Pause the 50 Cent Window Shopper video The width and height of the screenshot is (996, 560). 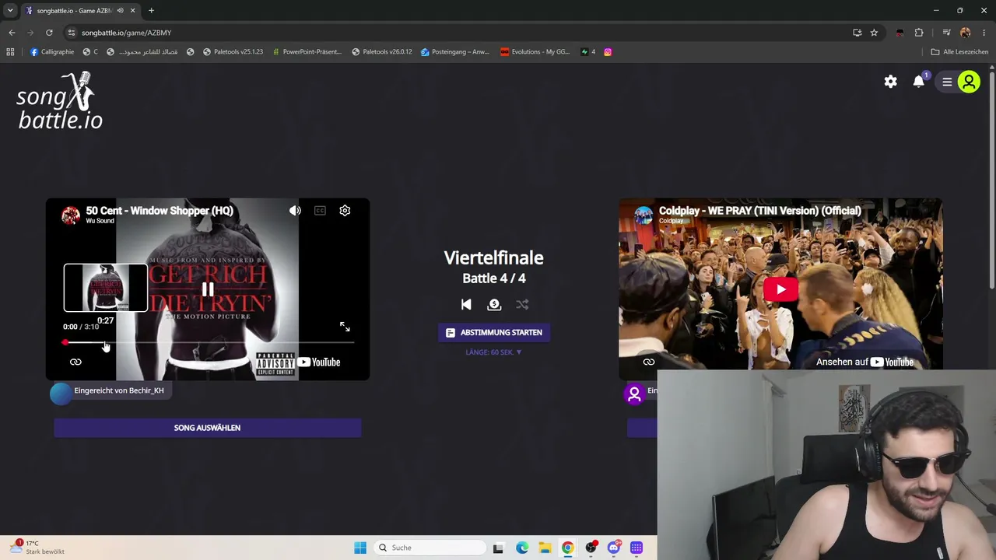[208, 290]
